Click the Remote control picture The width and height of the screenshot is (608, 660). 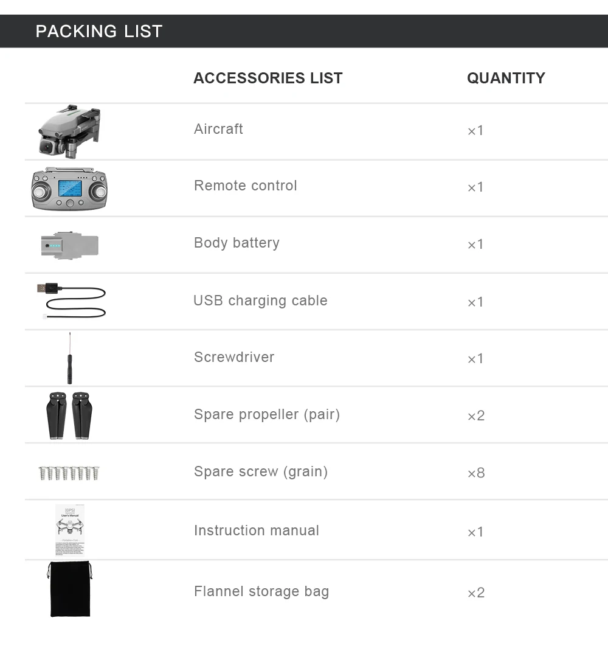(x=69, y=189)
